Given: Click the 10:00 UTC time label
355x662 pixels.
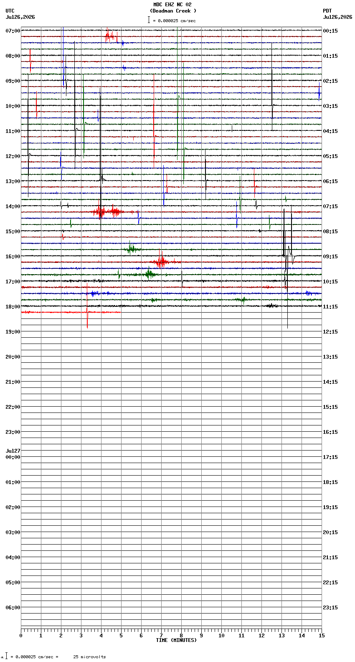Looking at the screenshot, I should 13,106.
